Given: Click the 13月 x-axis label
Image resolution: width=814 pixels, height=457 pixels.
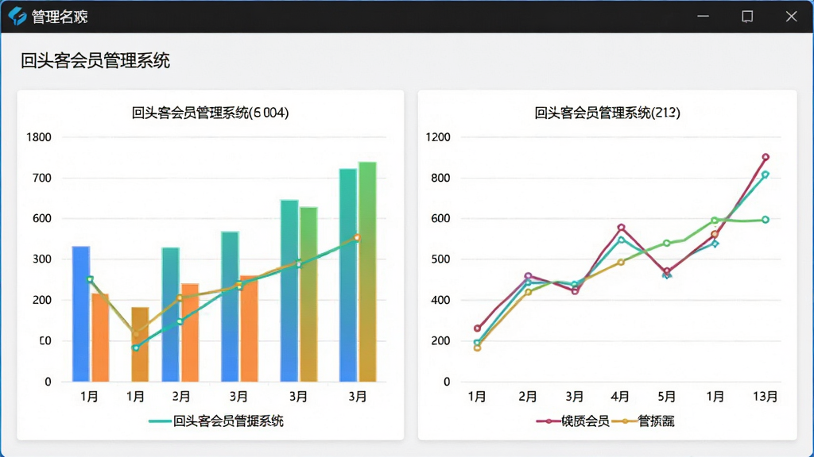Looking at the screenshot, I should [766, 397].
